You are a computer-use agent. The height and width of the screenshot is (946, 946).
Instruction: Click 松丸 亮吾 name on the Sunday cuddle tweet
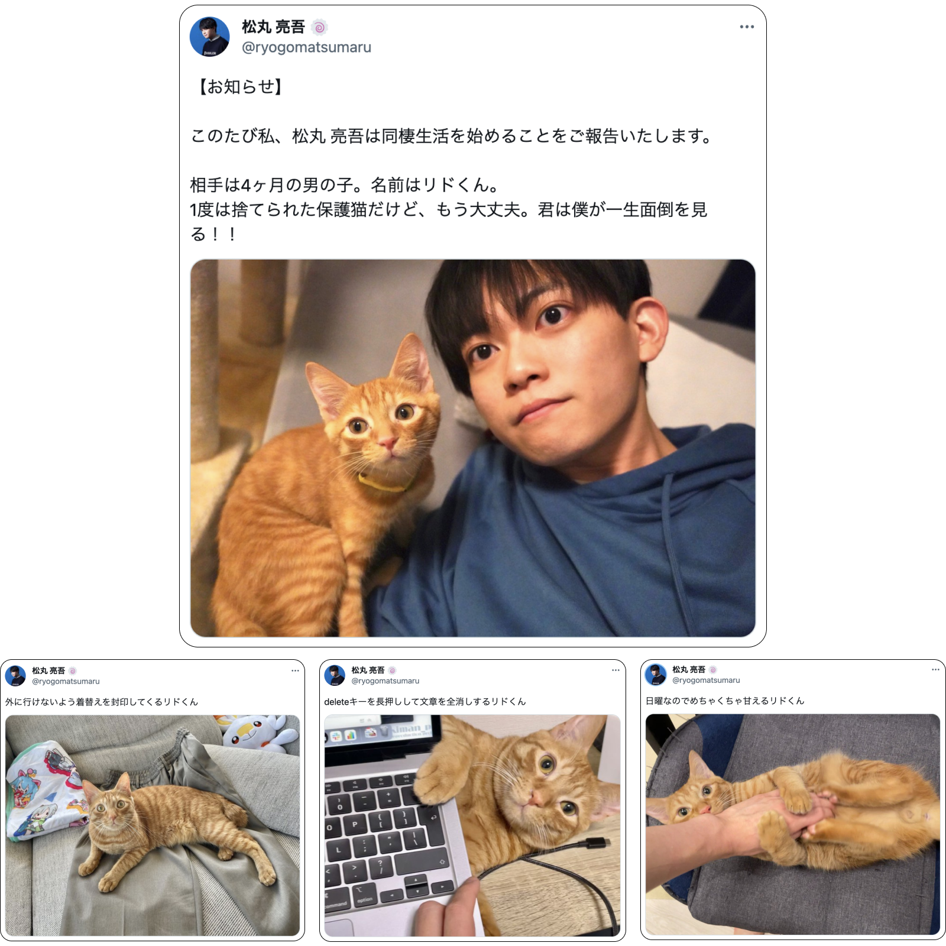click(689, 669)
